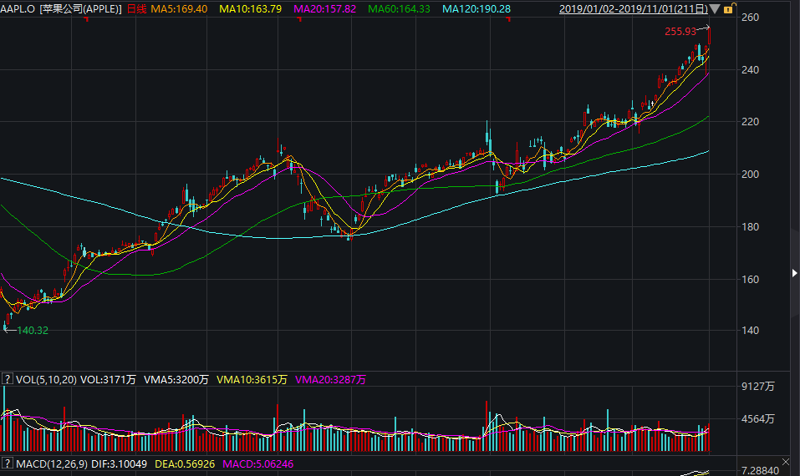Screen dimensions: 800x476
Task: Click the MACD(12,26,9) indicator name
Action: [x=52, y=463]
